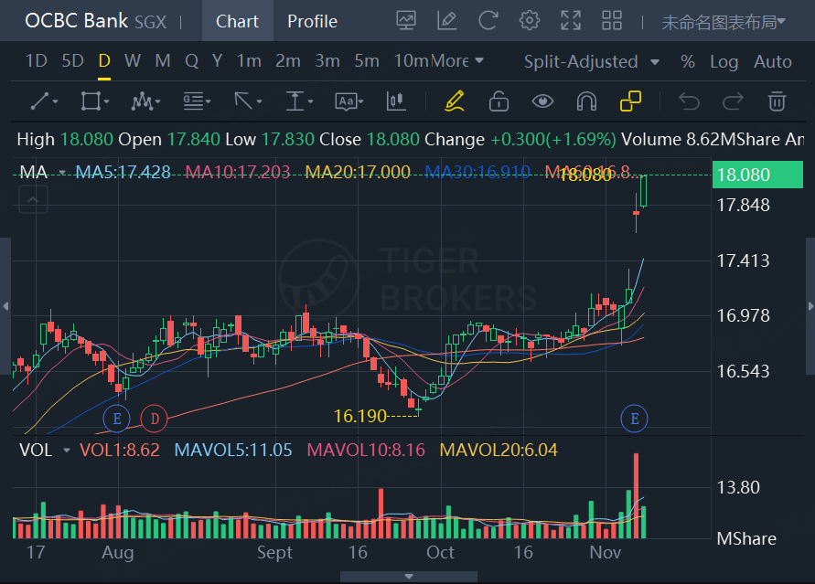This screenshot has width=815, height=584.
Task: Open the August earnings E marker
Action: coord(116,419)
